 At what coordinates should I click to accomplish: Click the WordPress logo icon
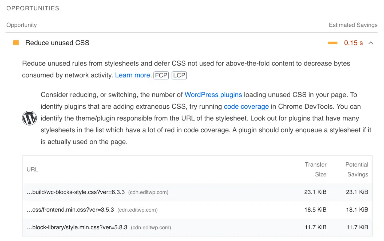pyautogui.click(x=29, y=118)
